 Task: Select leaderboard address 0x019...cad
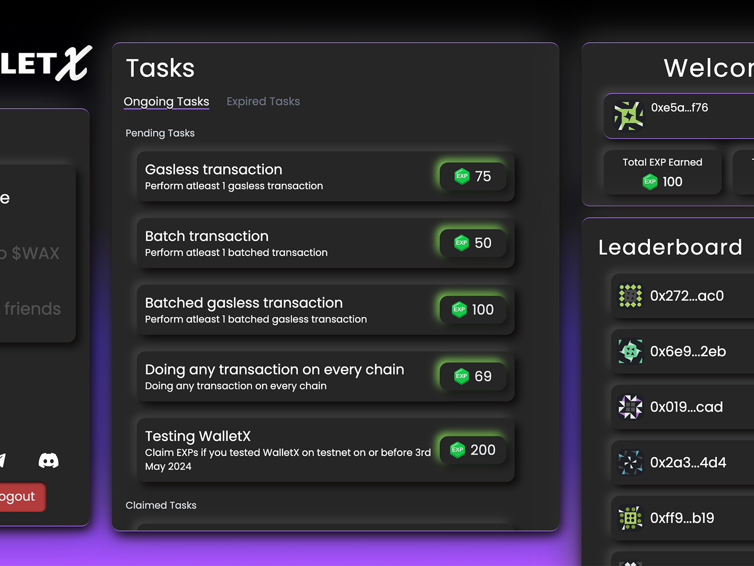pos(686,407)
